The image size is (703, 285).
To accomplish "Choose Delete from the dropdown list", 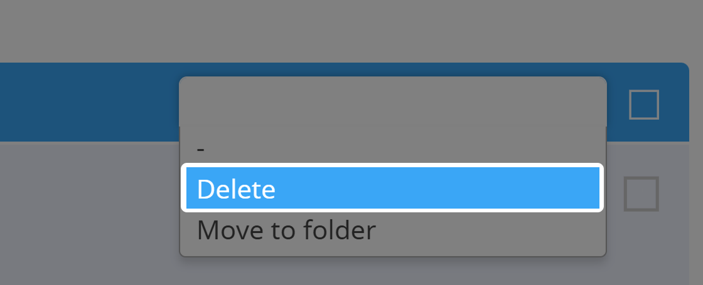I will (392, 189).
